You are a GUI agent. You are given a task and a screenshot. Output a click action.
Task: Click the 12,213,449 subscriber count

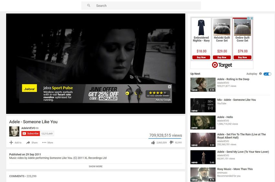pyautogui.click(x=47, y=134)
